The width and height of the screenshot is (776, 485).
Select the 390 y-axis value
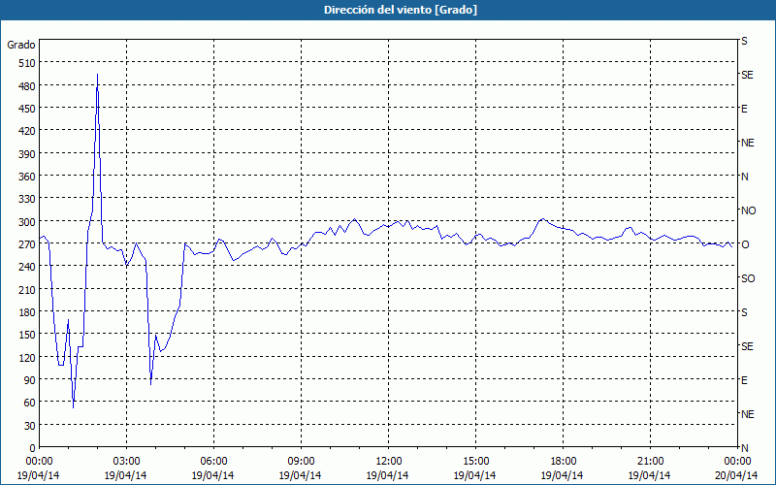[x=27, y=154]
